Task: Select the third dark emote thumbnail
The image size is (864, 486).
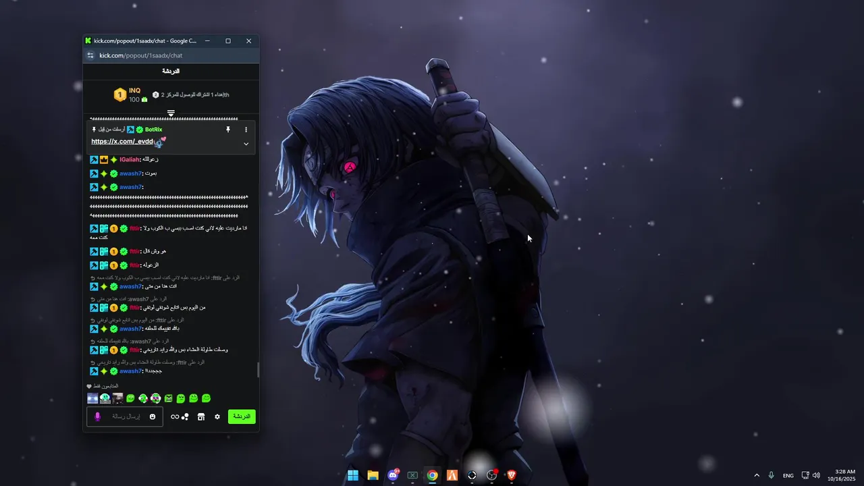Action: tap(117, 398)
